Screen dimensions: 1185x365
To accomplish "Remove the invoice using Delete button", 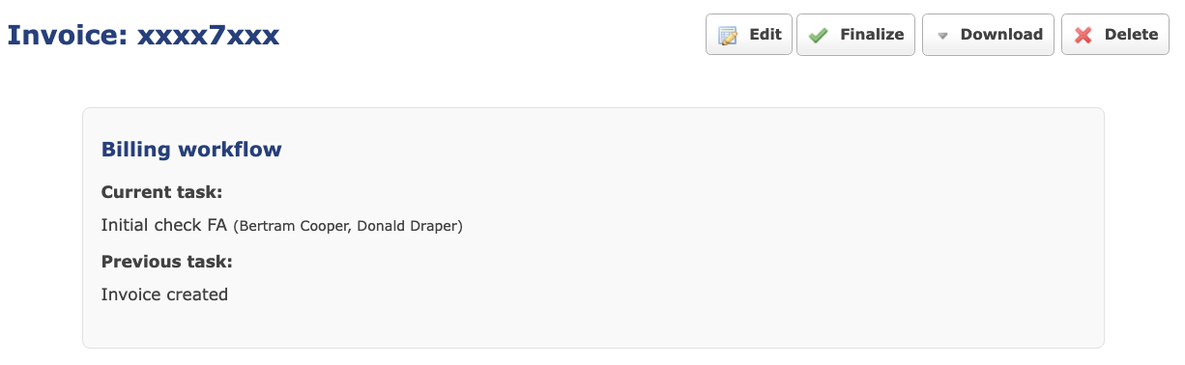I will coord(1115,35).
